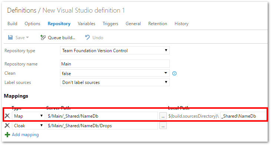
Task: Click the Definitions breadcrumb link
Action: (x=22, y=10)
